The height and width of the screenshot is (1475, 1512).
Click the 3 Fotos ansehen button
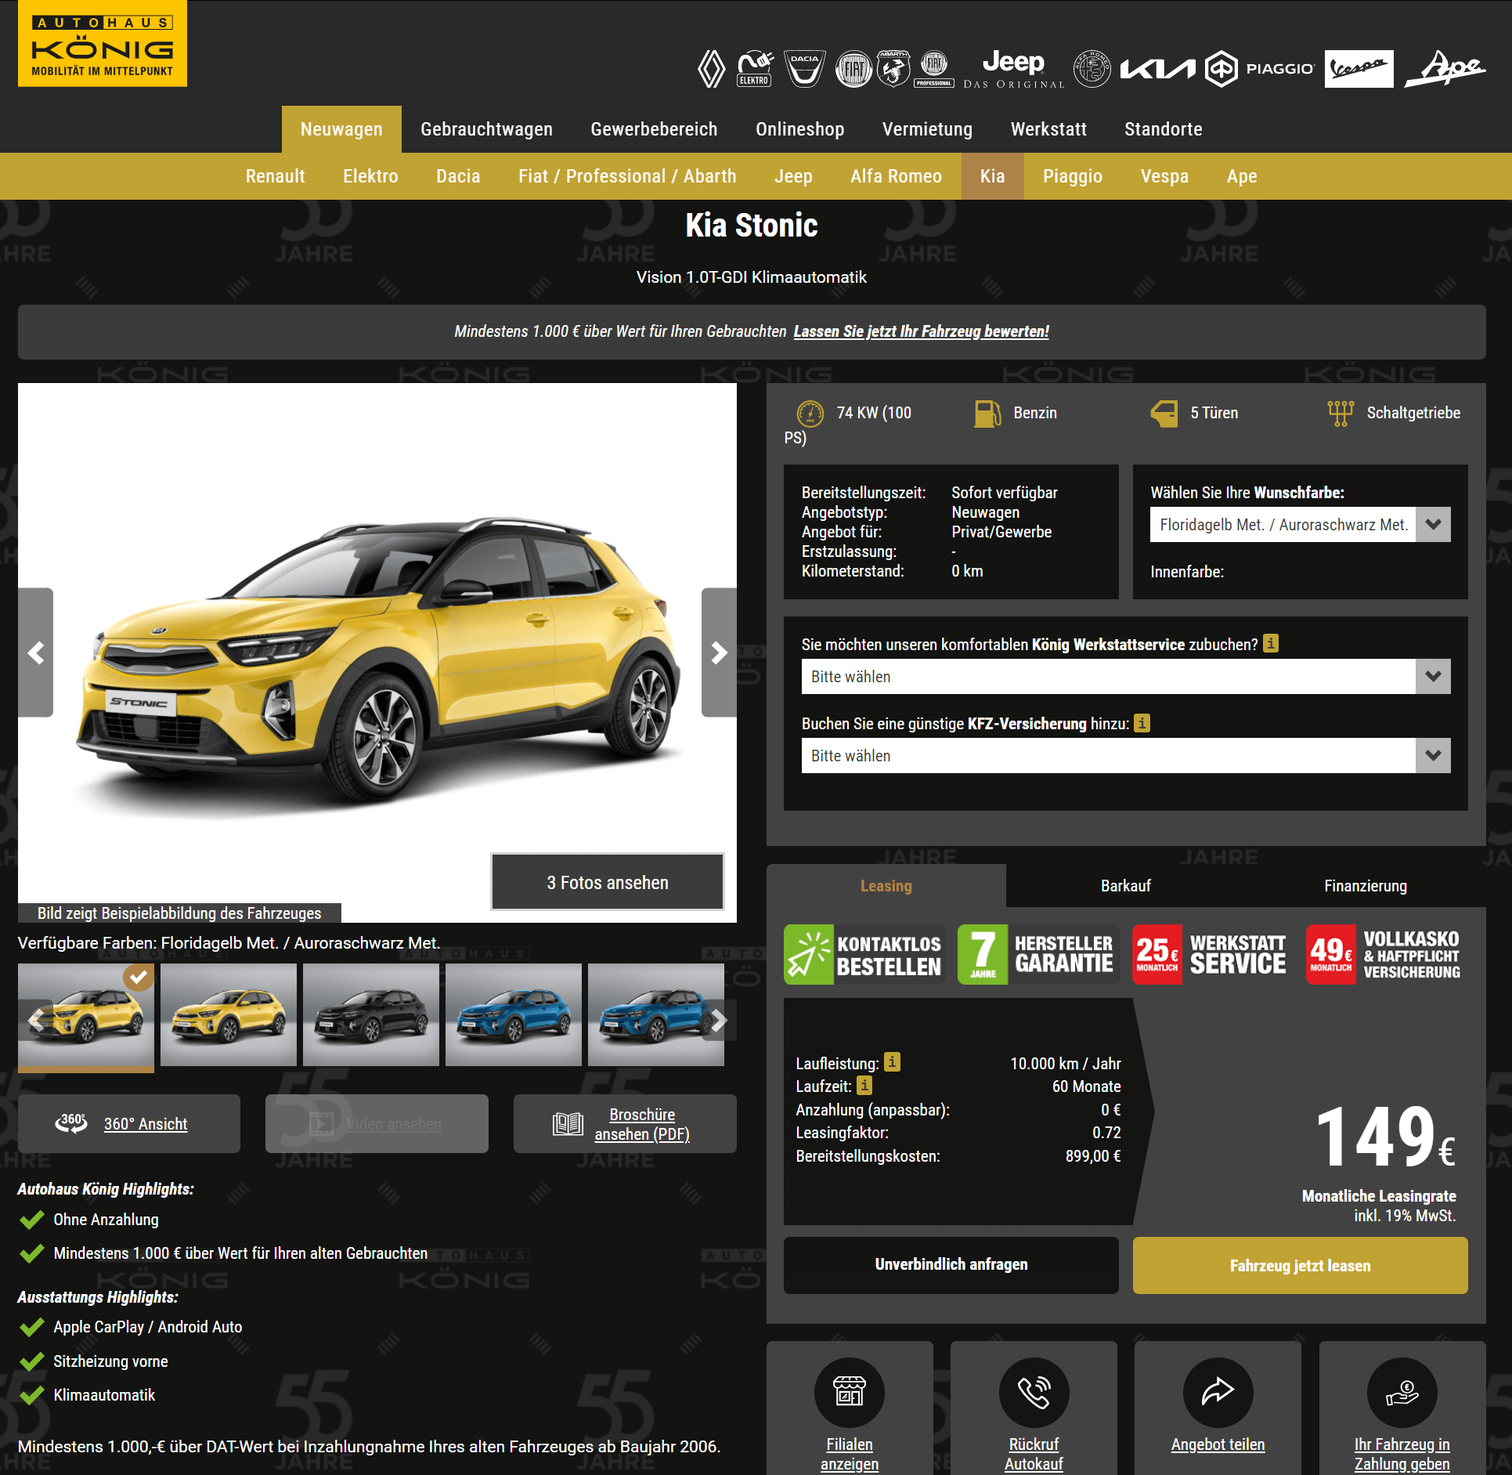tap(607, 882)
